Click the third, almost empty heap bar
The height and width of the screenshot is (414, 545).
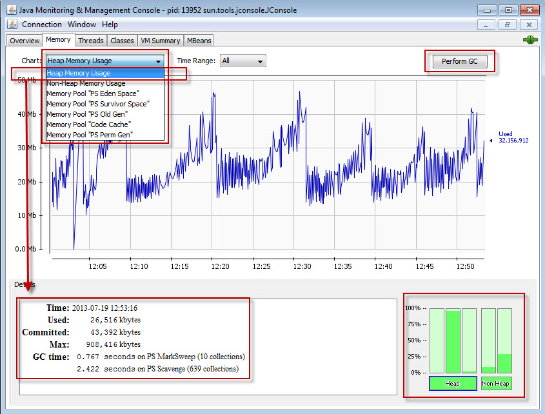pos(470,340)
